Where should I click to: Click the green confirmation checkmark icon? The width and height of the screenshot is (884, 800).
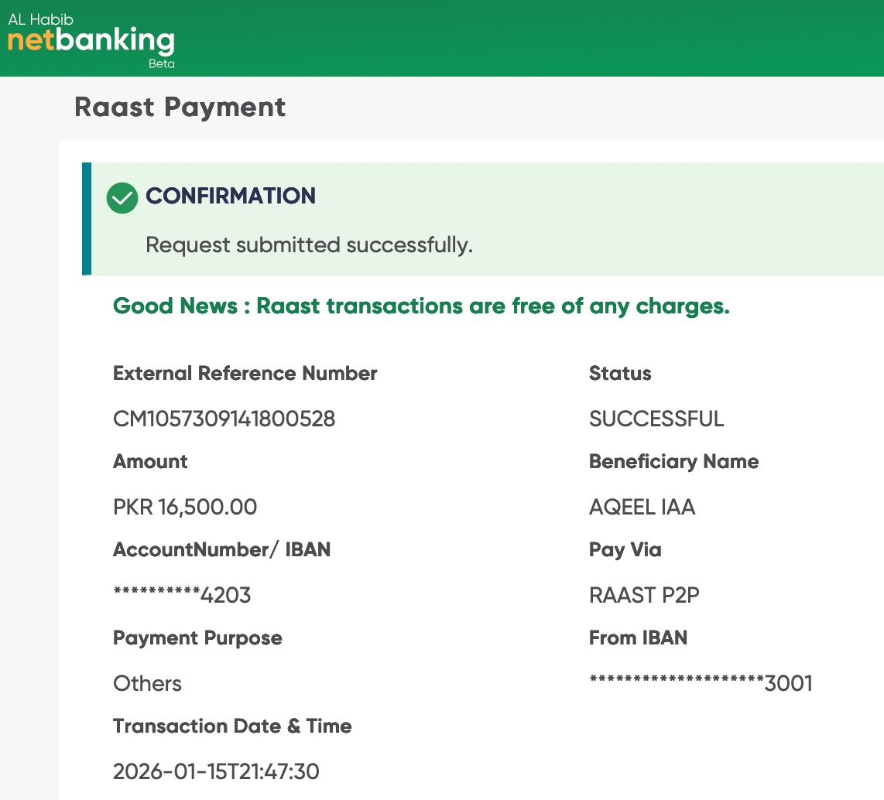(x=122, y=198)
